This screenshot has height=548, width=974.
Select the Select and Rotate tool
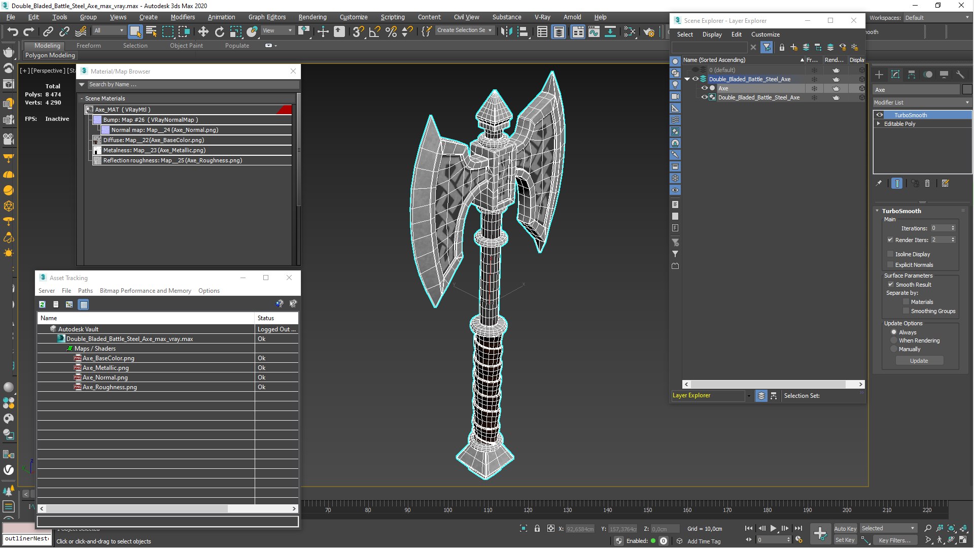point(219,31)
